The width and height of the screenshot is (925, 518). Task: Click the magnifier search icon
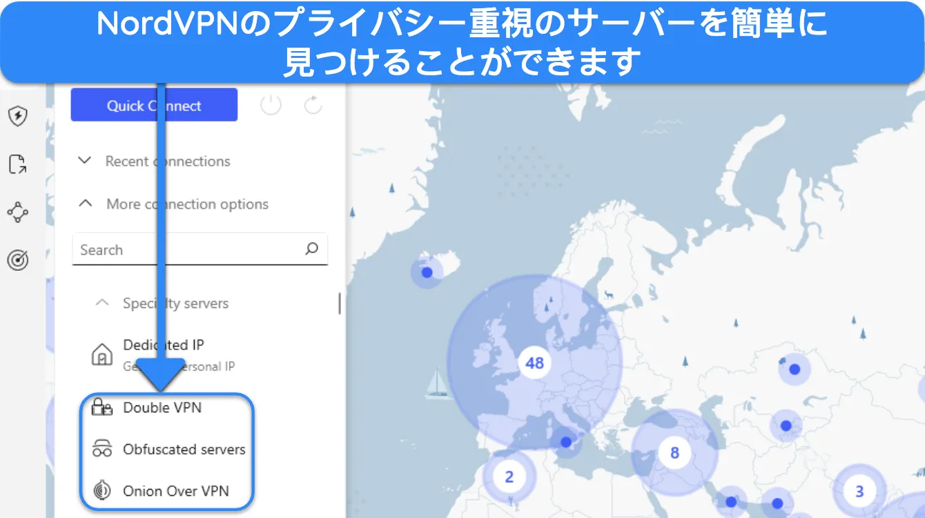(x=312, y=249)
